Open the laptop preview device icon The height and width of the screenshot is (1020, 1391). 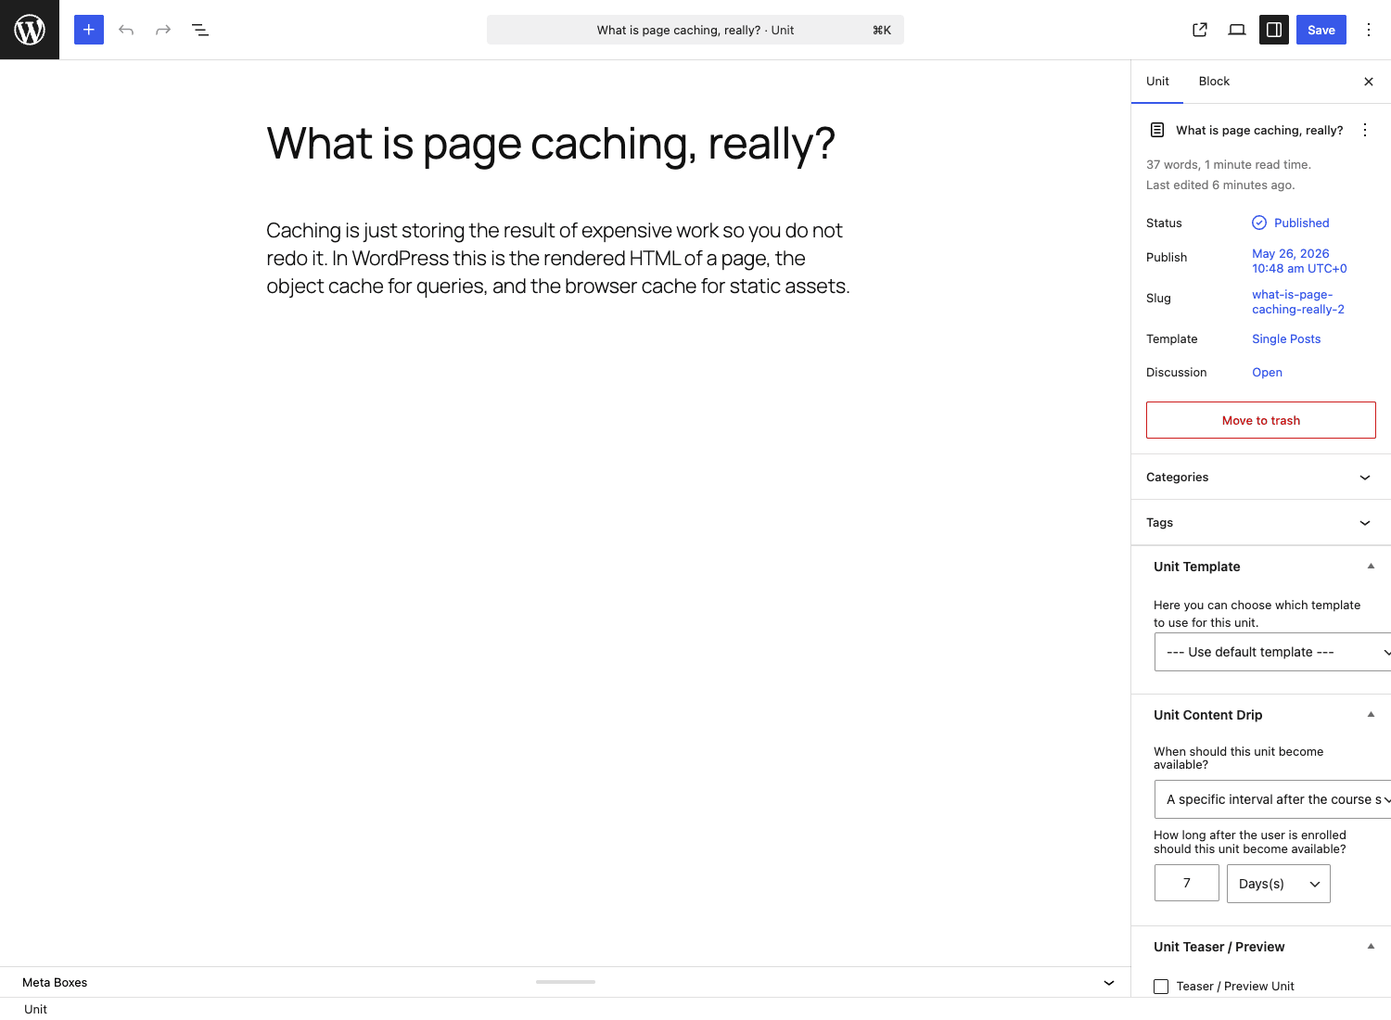point(1237,30)
